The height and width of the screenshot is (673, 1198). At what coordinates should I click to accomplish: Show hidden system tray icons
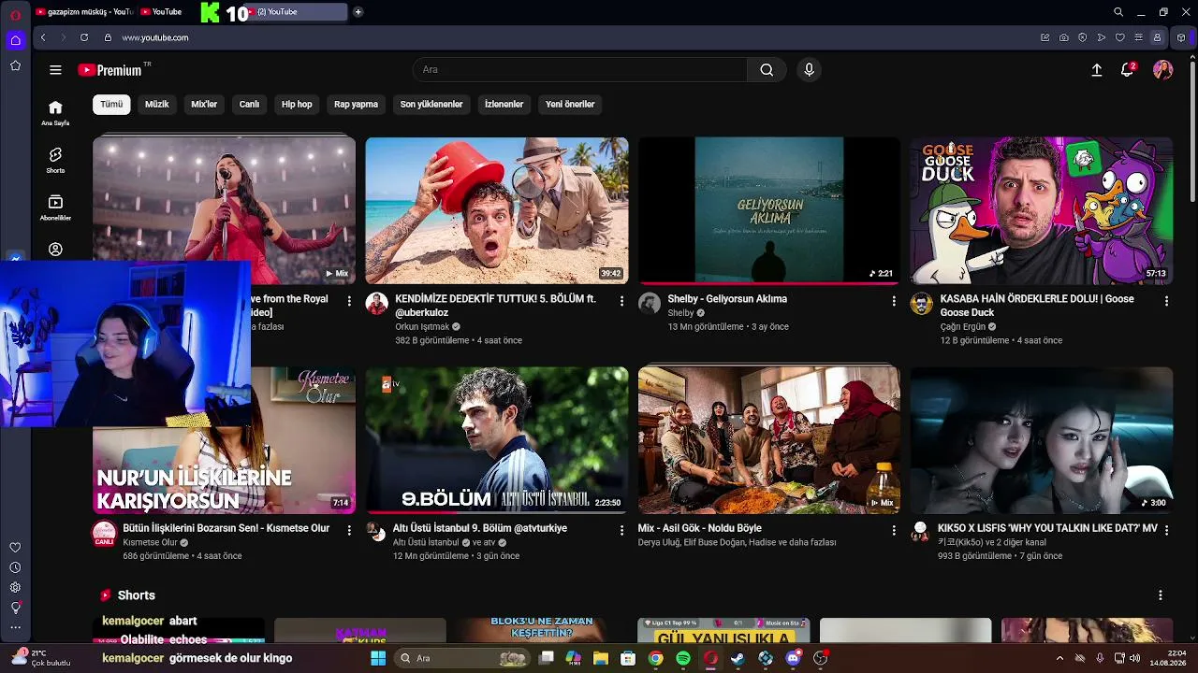1059,659
